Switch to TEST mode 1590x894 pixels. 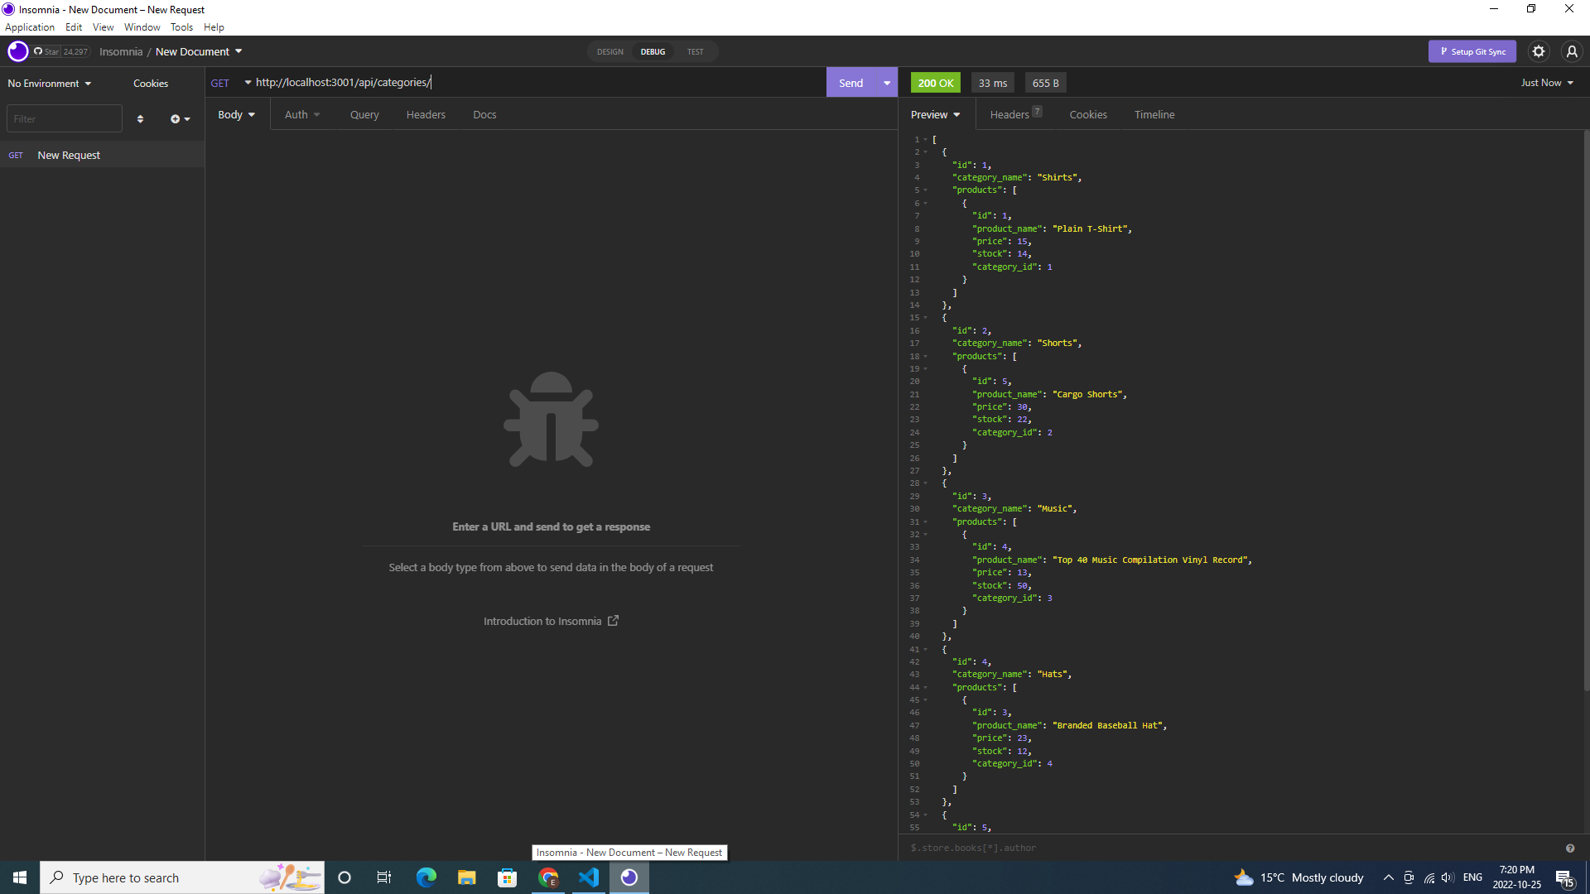[x=695, y=51]
